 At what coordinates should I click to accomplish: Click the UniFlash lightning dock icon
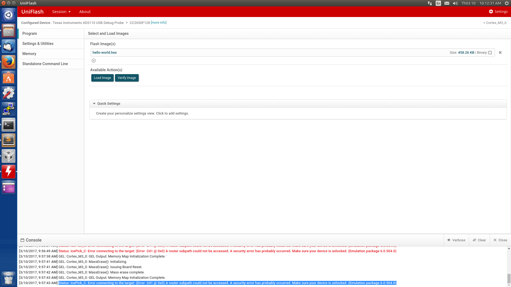pos(9,171)
